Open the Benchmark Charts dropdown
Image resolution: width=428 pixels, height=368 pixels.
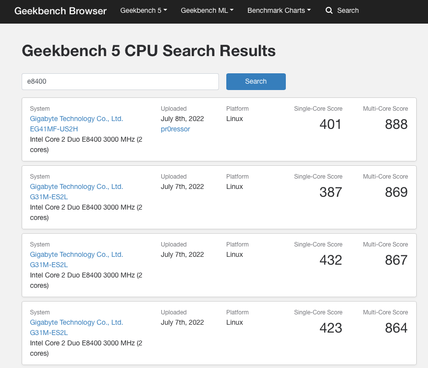[x=279, y=10]
